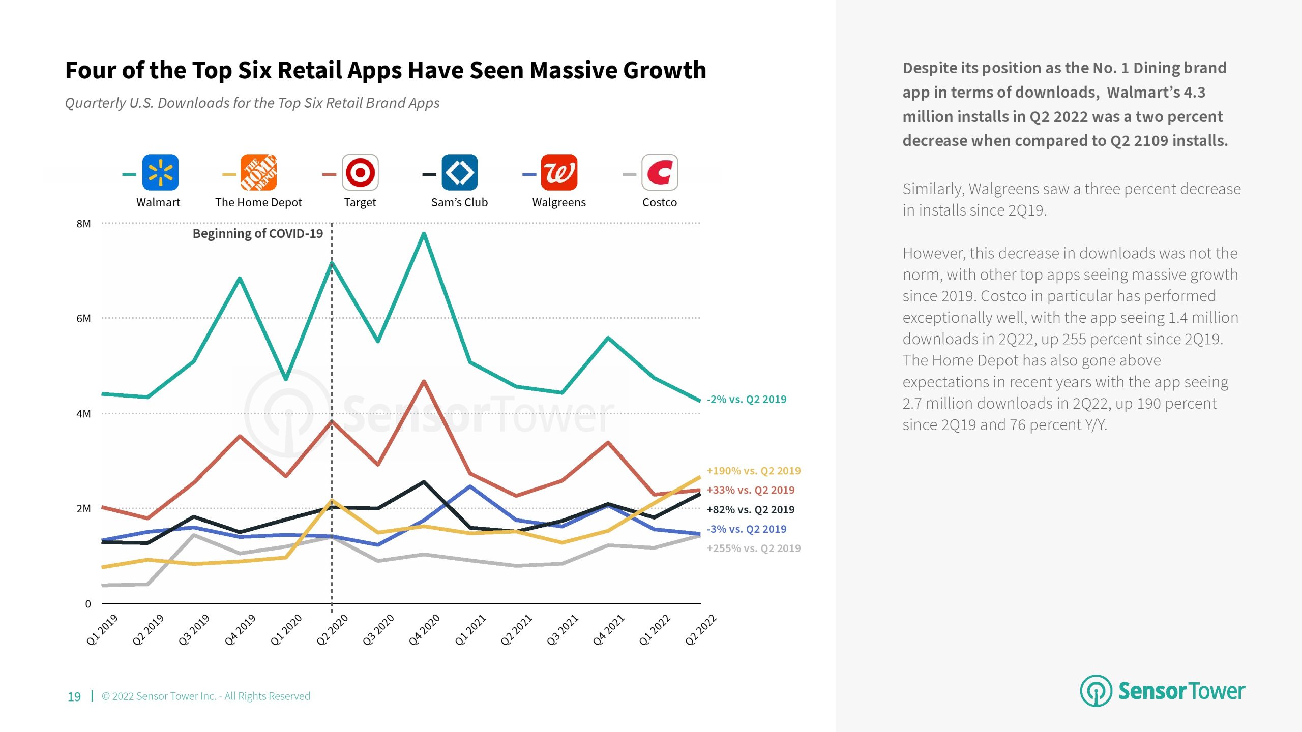Click the slide title about Retail Apps
1302x732 pixels.
386,70
